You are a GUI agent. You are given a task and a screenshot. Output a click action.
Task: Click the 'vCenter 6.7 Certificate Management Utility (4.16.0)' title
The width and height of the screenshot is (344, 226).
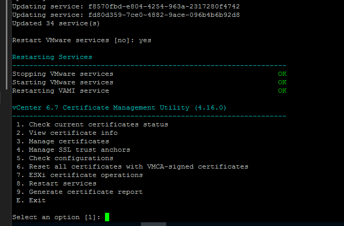pyautogui.click(x=119, y=108)
